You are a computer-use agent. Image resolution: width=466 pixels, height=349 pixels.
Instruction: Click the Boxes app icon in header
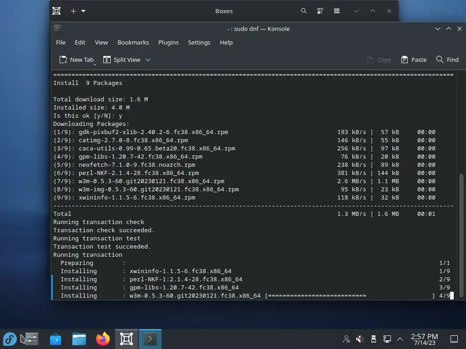click(56, 11)
